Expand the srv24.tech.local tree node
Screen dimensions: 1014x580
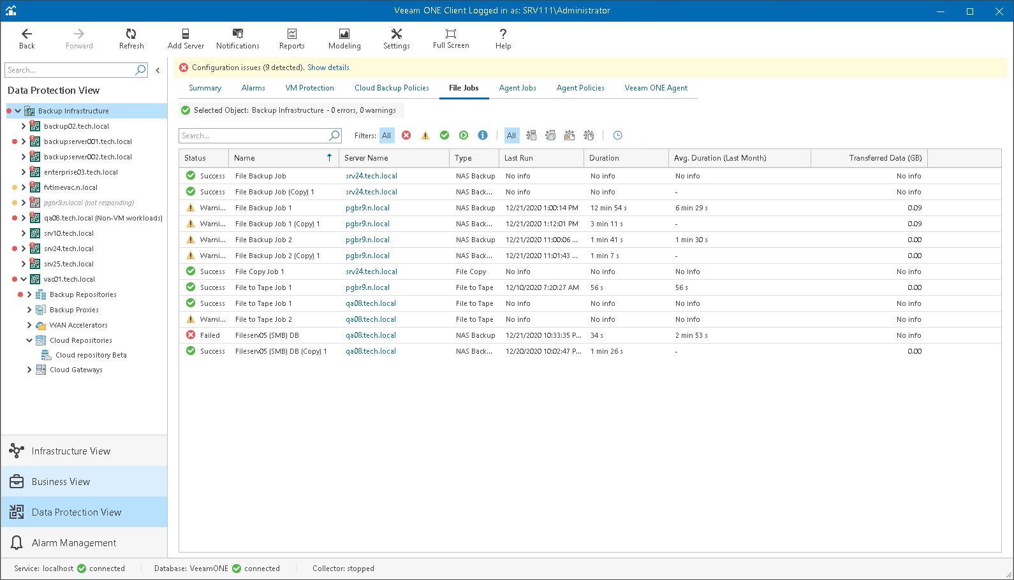[24, 249]
